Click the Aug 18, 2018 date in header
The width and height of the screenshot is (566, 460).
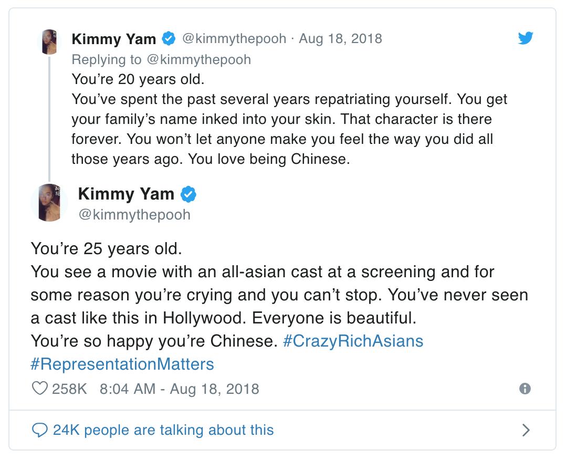pyautogui.click(x=340, y=38)
